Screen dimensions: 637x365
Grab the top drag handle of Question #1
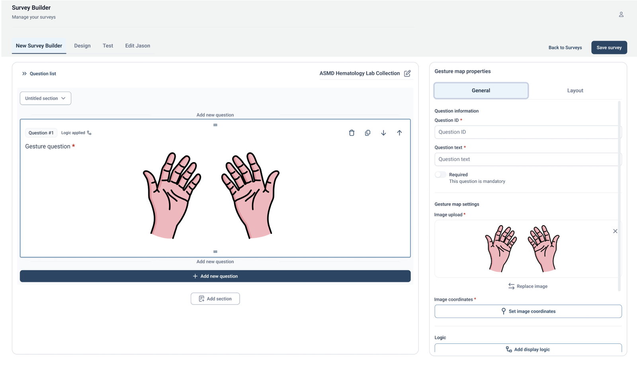(215, 125)
